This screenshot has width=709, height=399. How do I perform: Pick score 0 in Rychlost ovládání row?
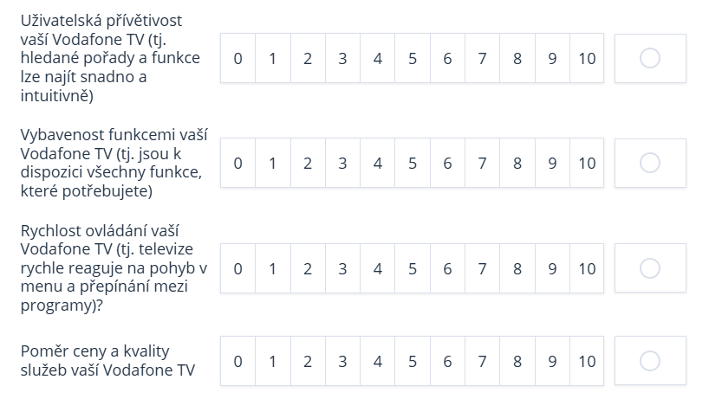click(x=237, y=268)
